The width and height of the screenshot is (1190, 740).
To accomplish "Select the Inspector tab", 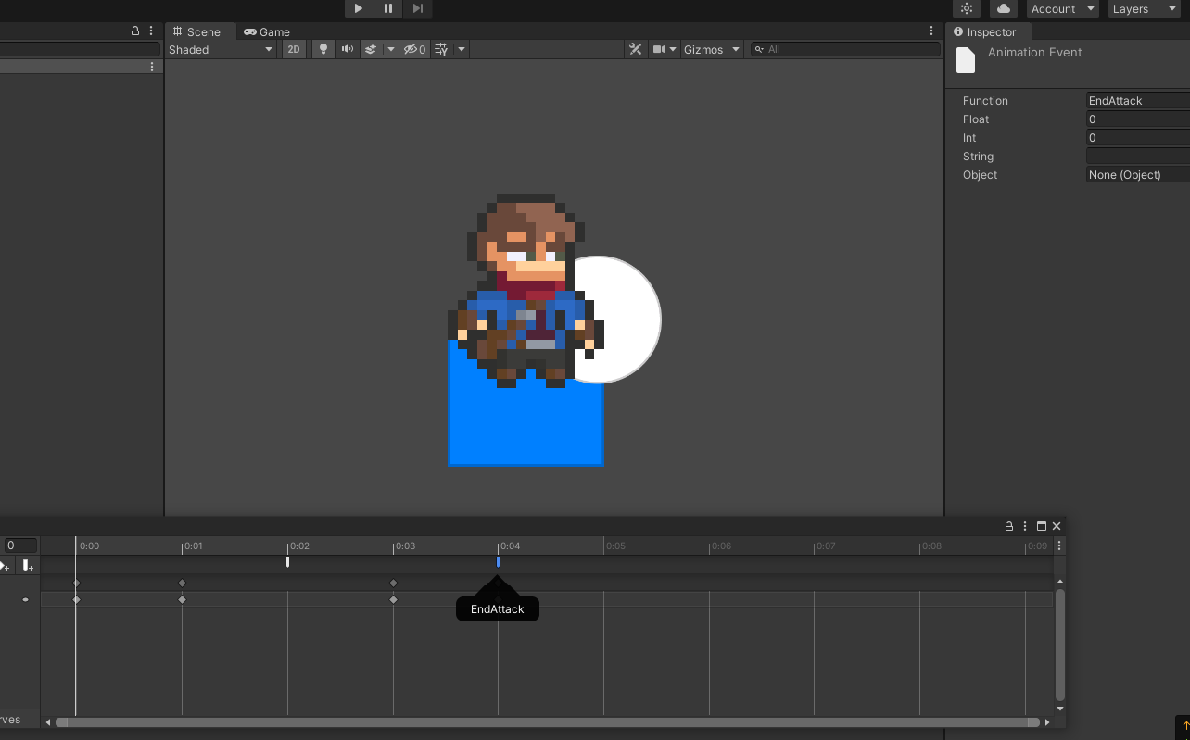I will tap(989, 31).
